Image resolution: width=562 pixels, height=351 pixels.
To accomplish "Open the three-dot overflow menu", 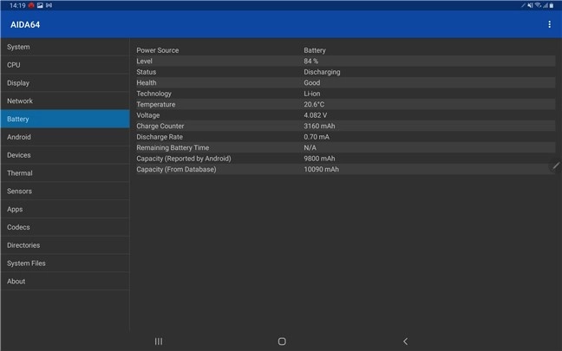I will (549, 24).
